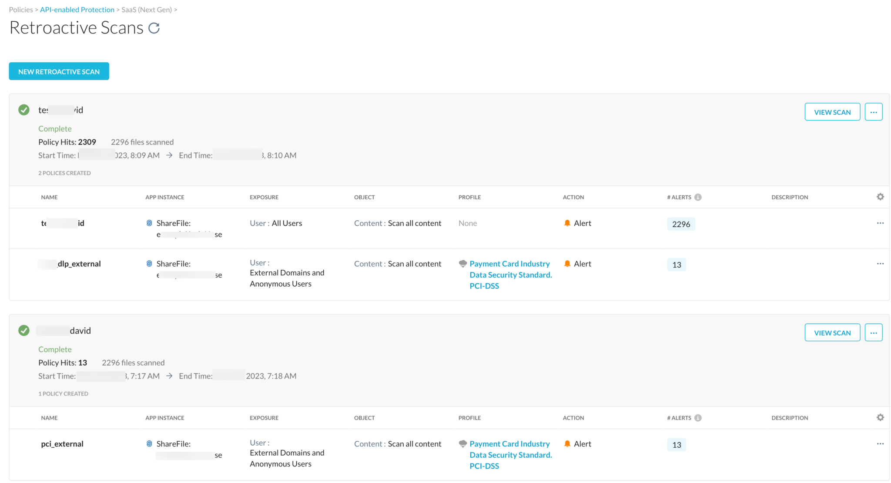Click the info icon next to the # ALERTS column header
Screen dimensions: 891x483
(698, 197)
